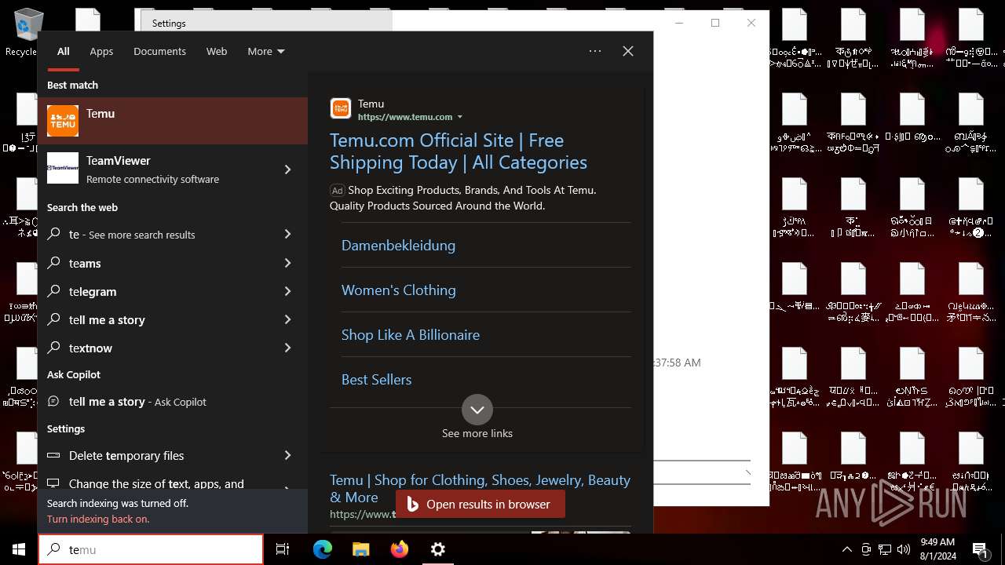Image resolution: width=1005 pixels, height=565 pixels.
Task: Show hidden system tray icons
Action: pyautogui.click(x=846, y=549)
